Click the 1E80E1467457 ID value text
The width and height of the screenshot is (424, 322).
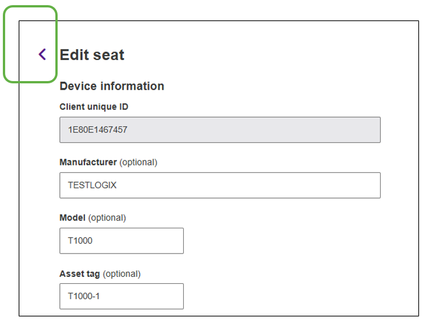(98, 130)
